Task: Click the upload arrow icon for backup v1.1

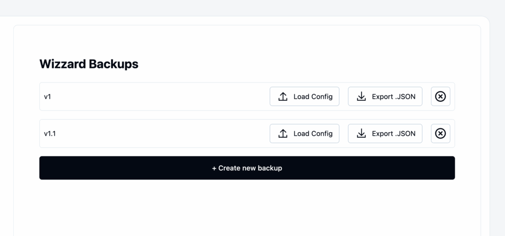Action: pyautogui.click(x=283, y=133)
